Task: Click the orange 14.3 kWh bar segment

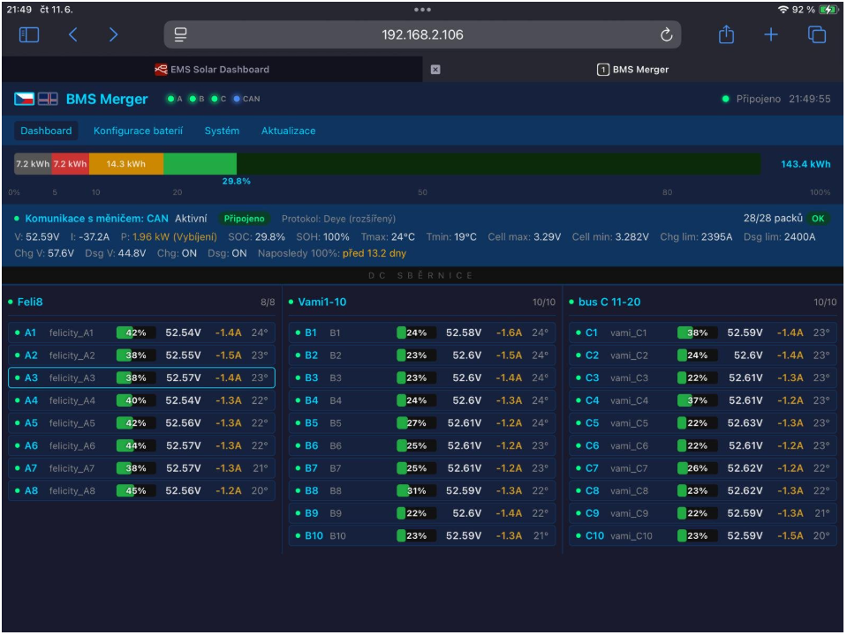Action: pos(126,164)
